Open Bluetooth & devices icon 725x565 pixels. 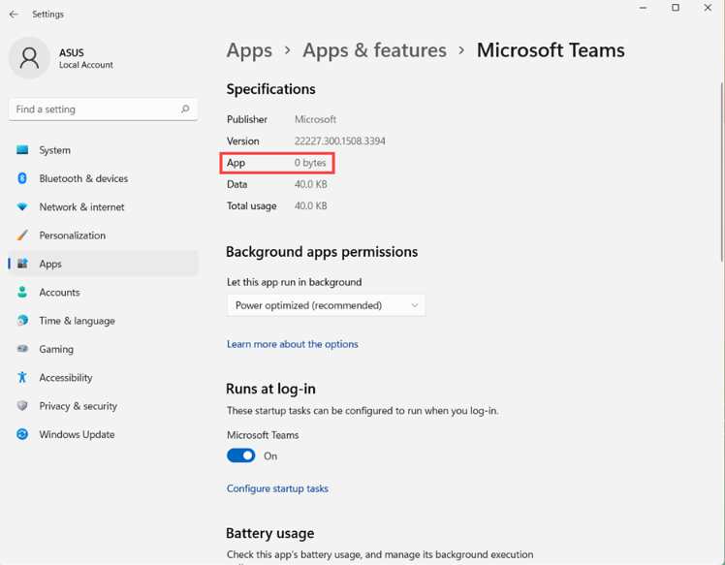(x=22, y=178)
